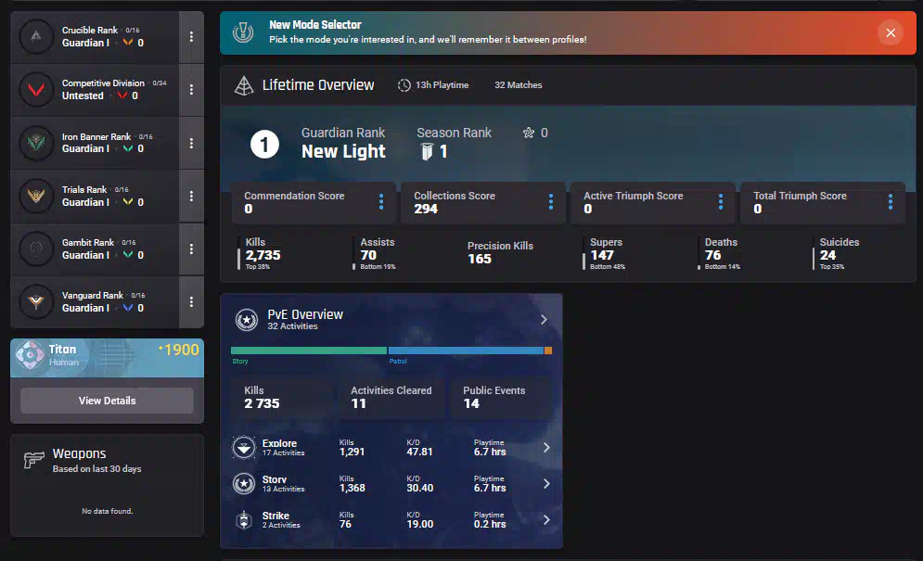Click the Vanguard Rank emblem icon
This screenshot has height=561, width=923.
[x=36, y=301]
